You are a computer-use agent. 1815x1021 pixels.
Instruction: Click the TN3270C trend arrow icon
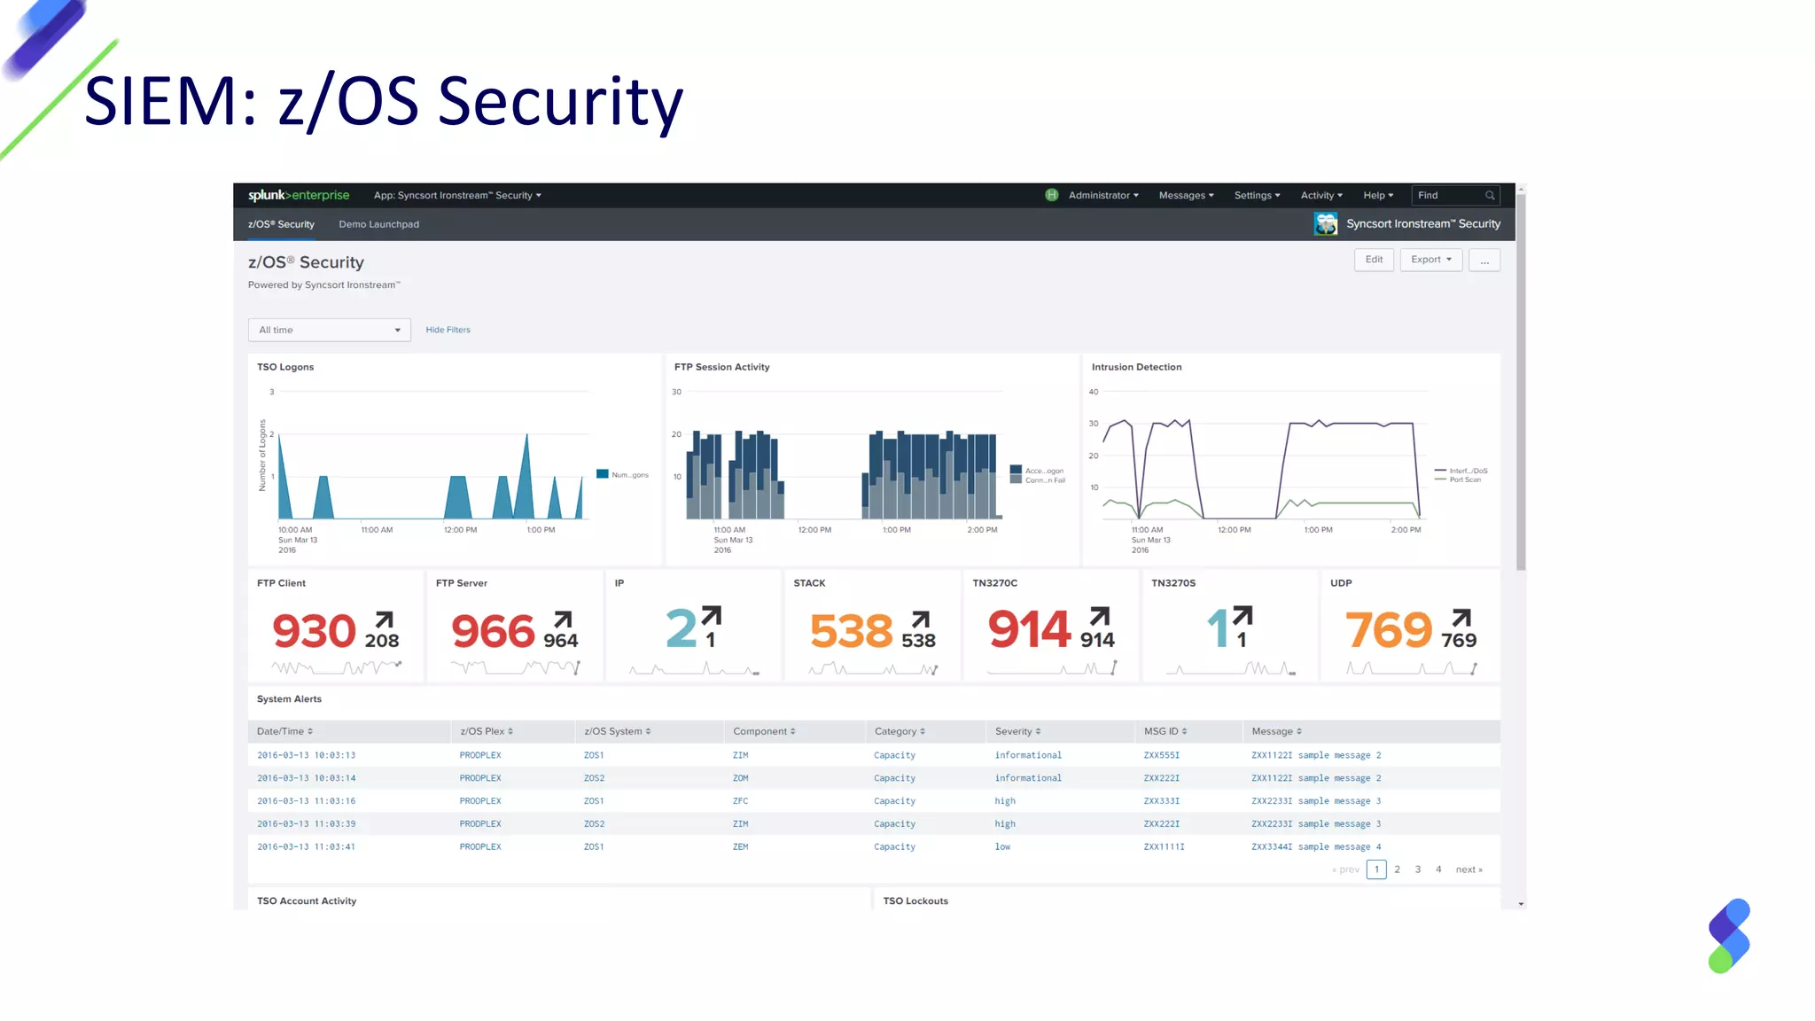[x=1100, y=616]
